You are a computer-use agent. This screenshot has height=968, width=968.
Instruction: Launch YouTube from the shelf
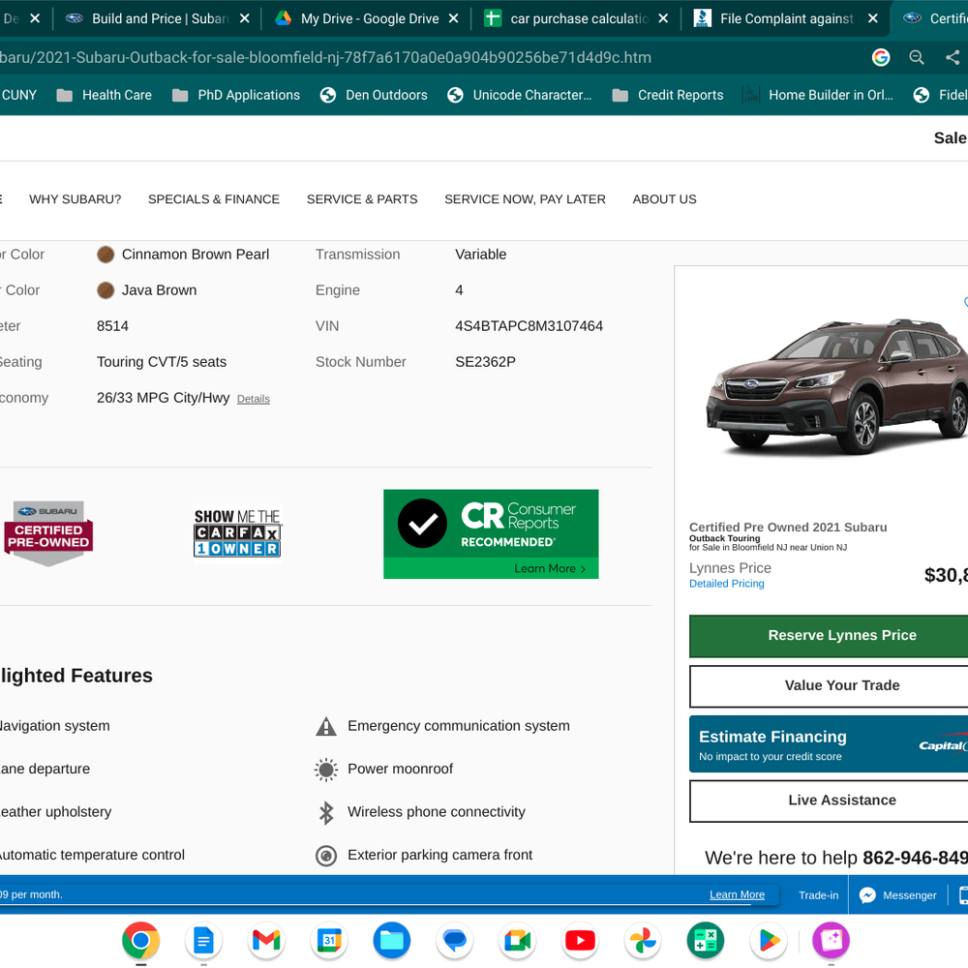point(580,940)
